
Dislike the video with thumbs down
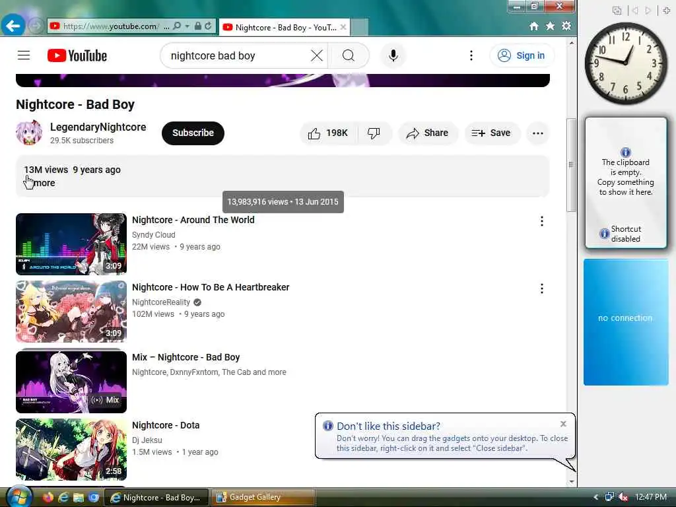[374, 133]
